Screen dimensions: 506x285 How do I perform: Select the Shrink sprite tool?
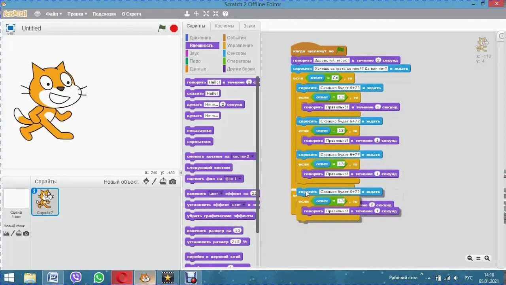pos(215,13)
